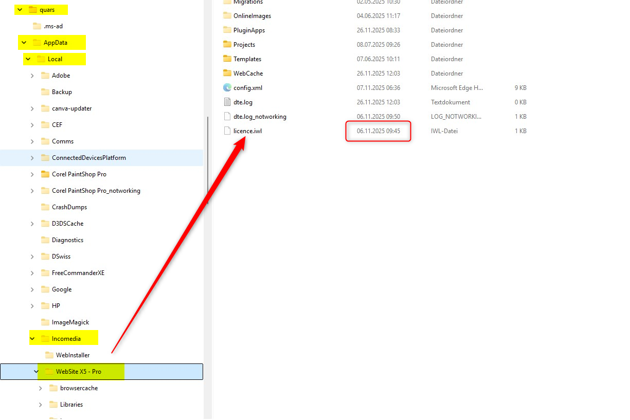Click the dte.log text document icon
This screenshot has height=420, width=630.
tap(227, 102)
